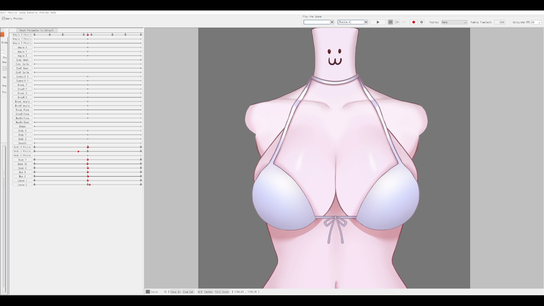This screenshot has height=306, width=544.
Task: Expand the Calculate FPS dropdown
Action: pos(536,22)
